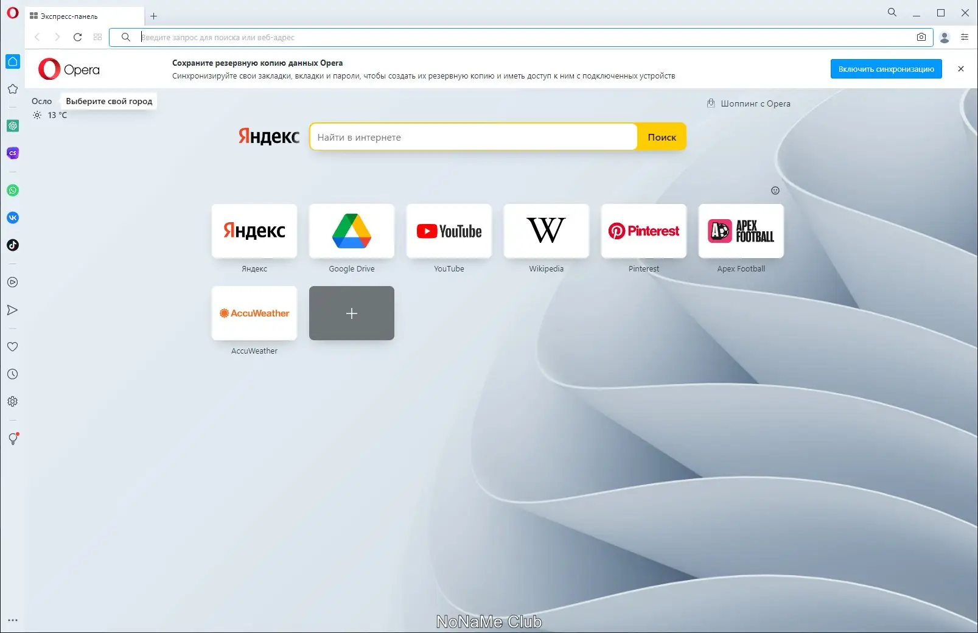
Task: Go back with the left arrow button
Action: pos(37,37)
